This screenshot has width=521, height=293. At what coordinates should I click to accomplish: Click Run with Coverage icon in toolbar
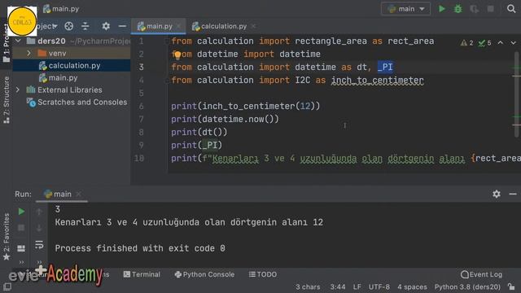474,9
